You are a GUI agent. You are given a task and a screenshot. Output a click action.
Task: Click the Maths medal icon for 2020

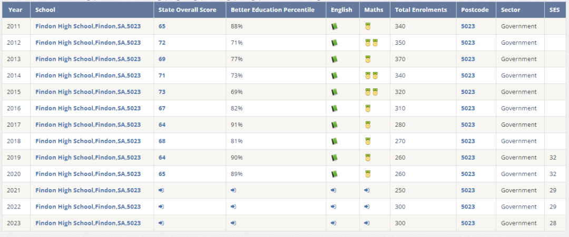pyautogui.click(x=368, y=174)
